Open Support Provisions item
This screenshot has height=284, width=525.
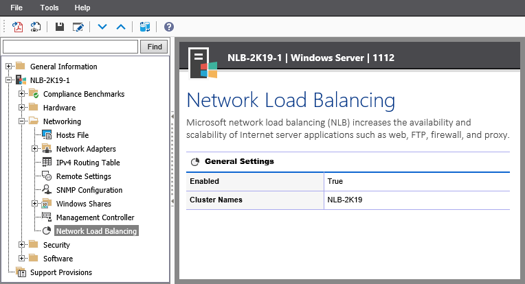tap(61, 272)
